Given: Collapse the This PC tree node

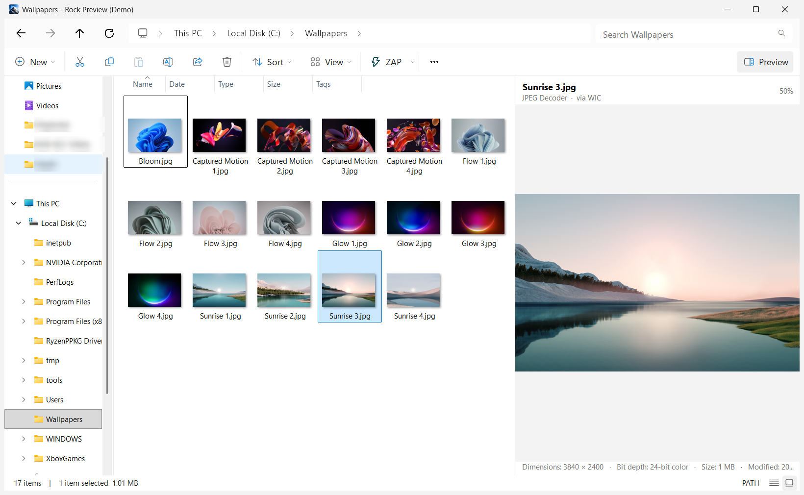Looking at the screenshot, I should click(14, 204).
